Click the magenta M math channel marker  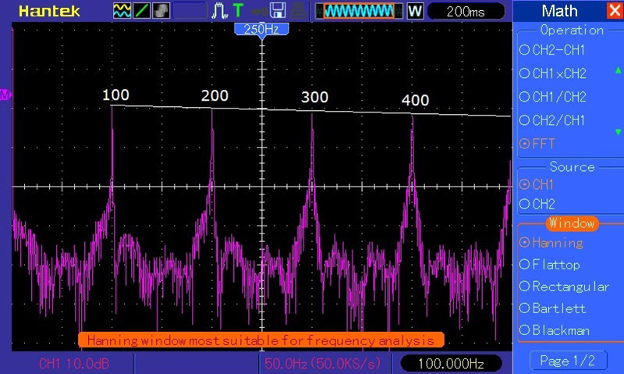pos(5,94)
